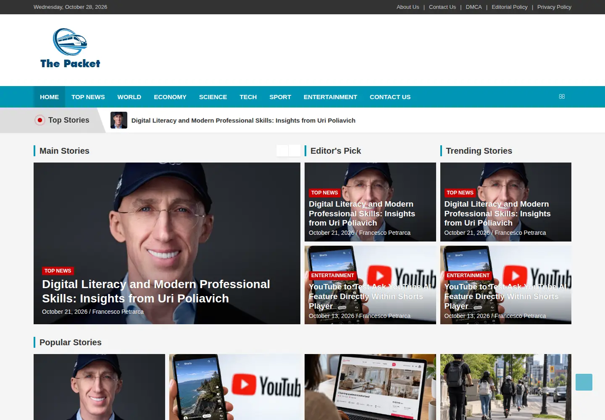Open Contact Us in the top bar

point(442,7)
